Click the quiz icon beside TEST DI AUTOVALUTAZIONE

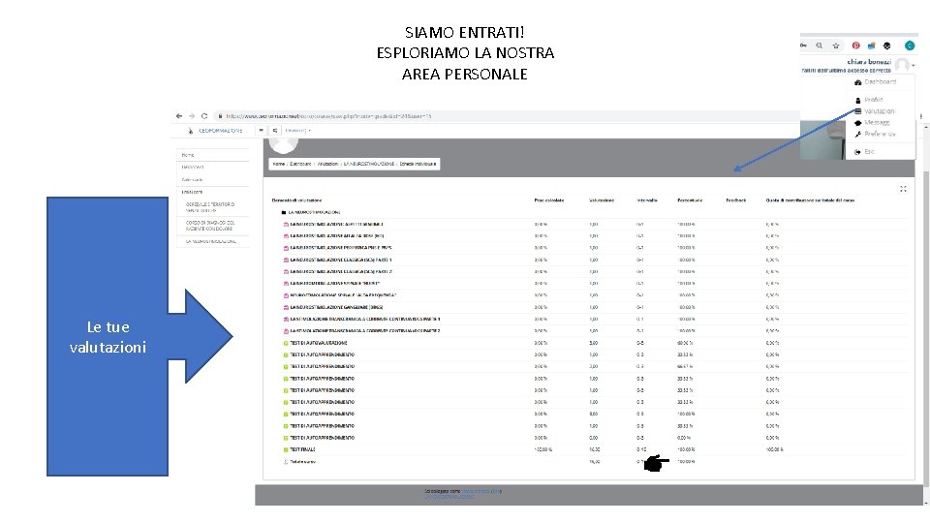click(286, 343)
